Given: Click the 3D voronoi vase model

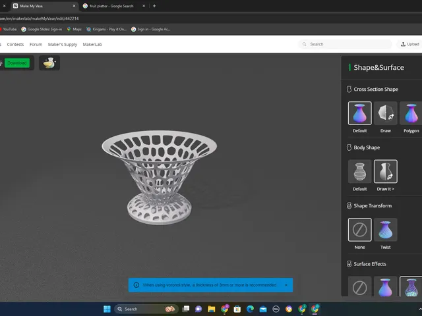Looking at the screenshot, I should (x=160, y=177).
